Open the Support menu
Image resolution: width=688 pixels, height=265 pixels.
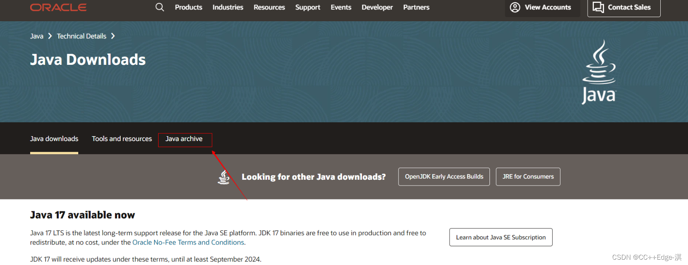308,7
